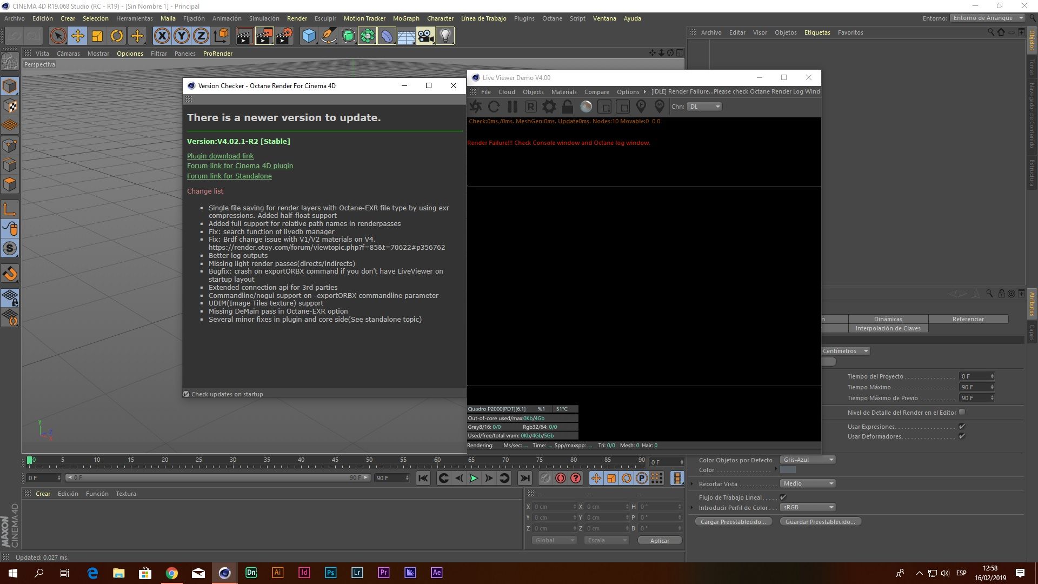Image resolution: width=1038 pixels, height=584 pixels.
Task: Select the Scale tool
Action: (97, 36)
